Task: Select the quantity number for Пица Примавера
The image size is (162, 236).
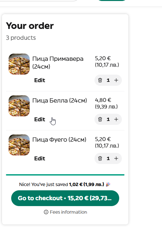Action: [108, 80]
